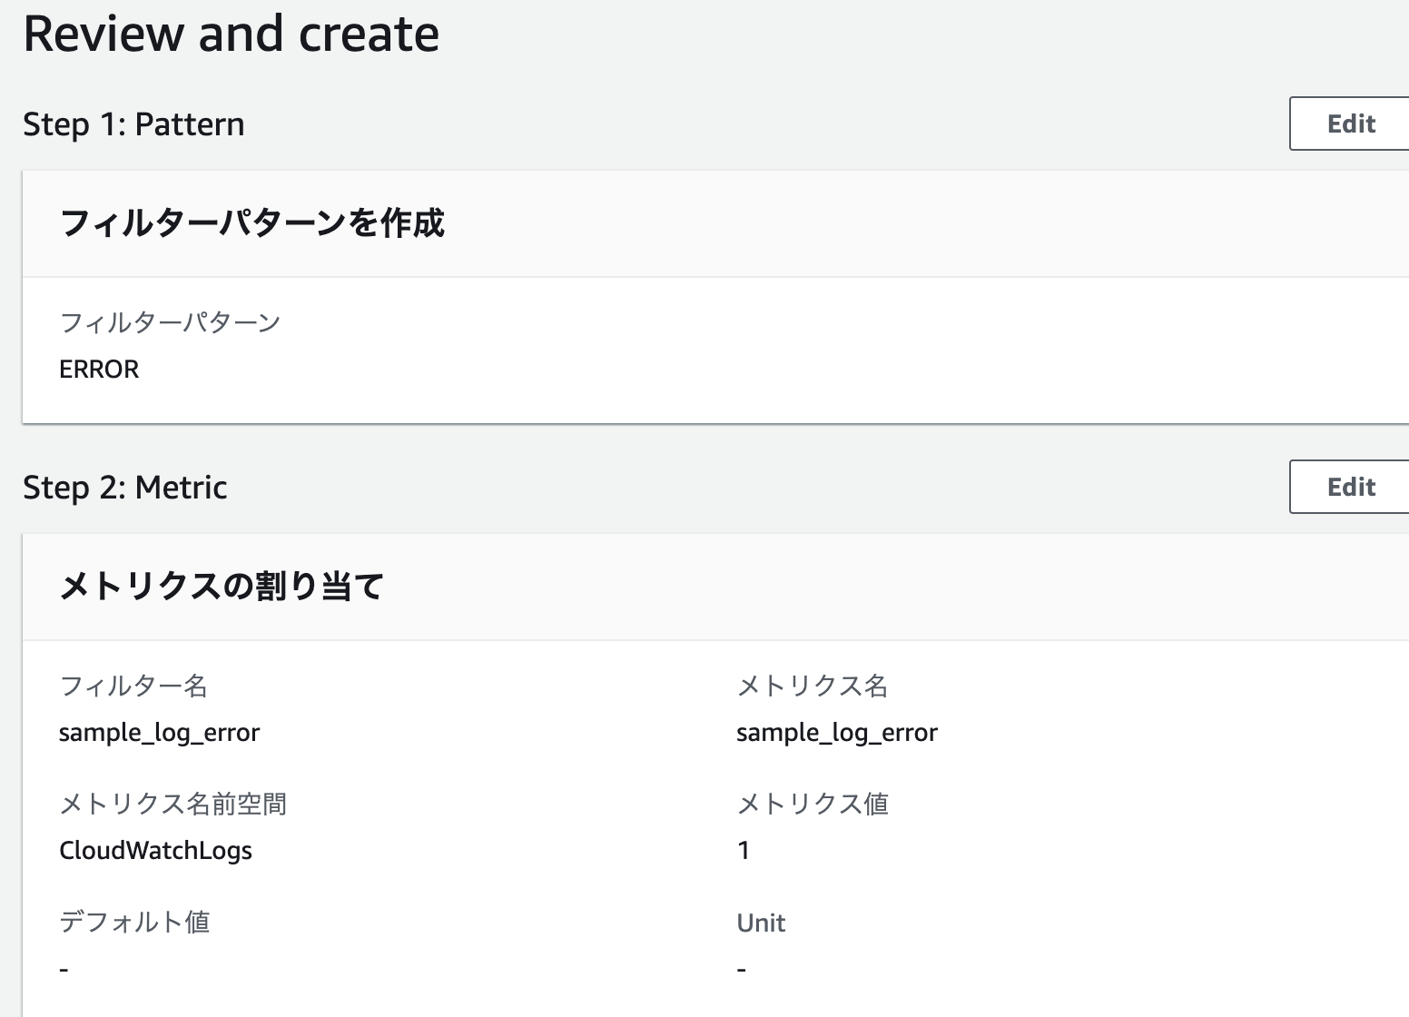
Task: Click the Review and create page title
Action: pyautogui.click(x=232, y=35)
